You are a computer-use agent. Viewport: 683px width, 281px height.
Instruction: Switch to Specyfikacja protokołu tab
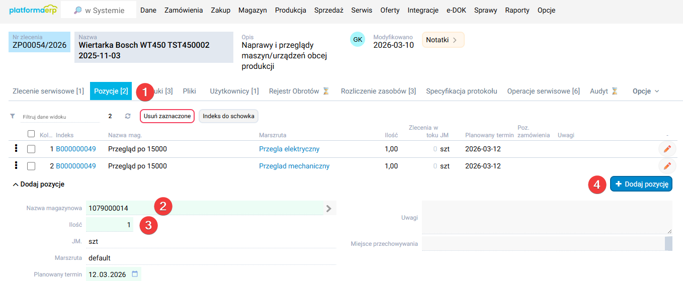coord(462,91)
